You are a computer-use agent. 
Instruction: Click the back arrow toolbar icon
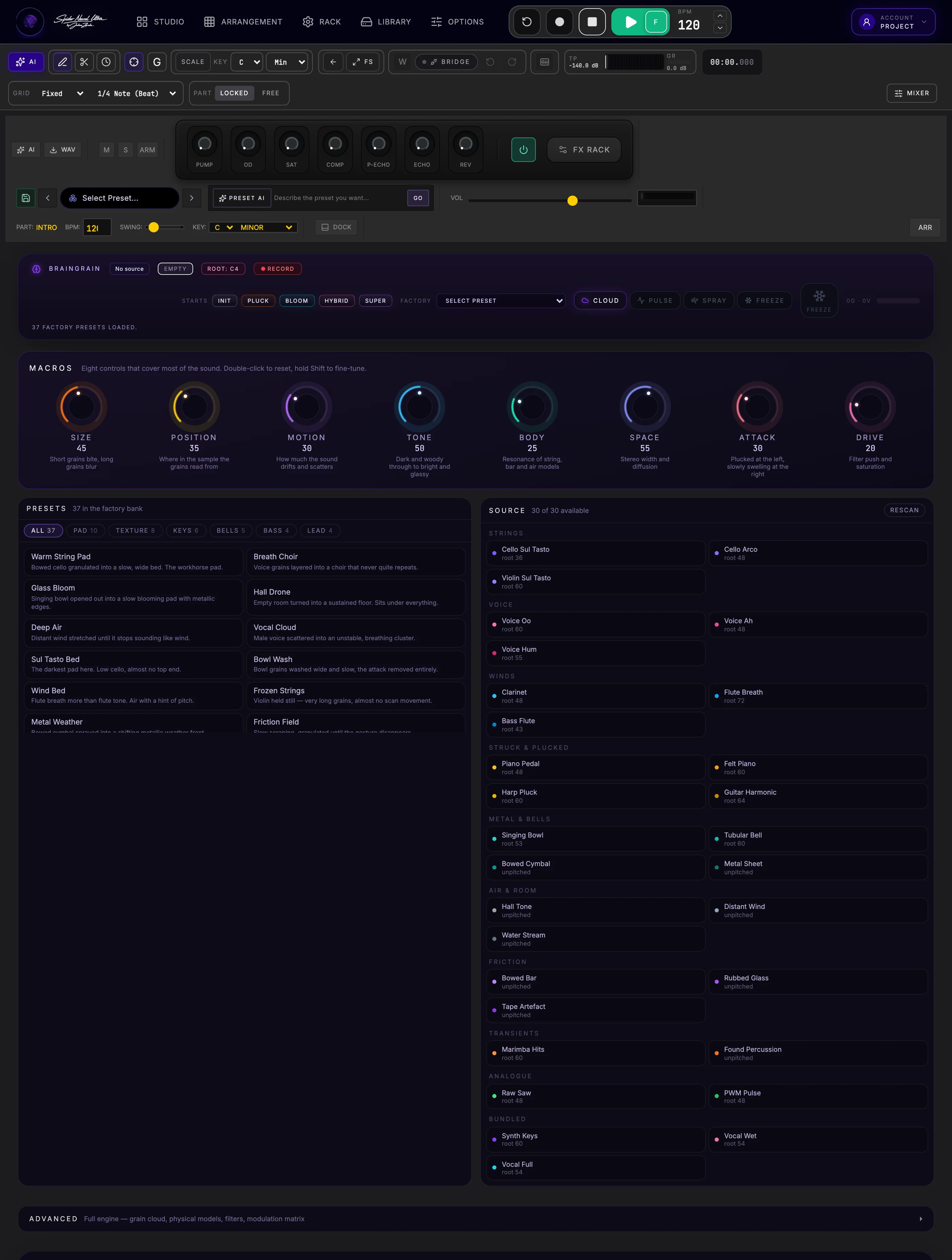(333, 62)
